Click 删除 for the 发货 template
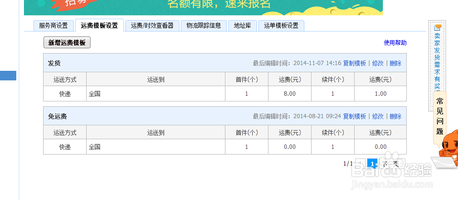This screenshot has height=200, width=458. coord(395,63)
